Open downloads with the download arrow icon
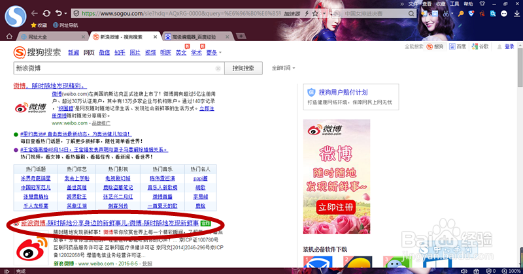 516,14
